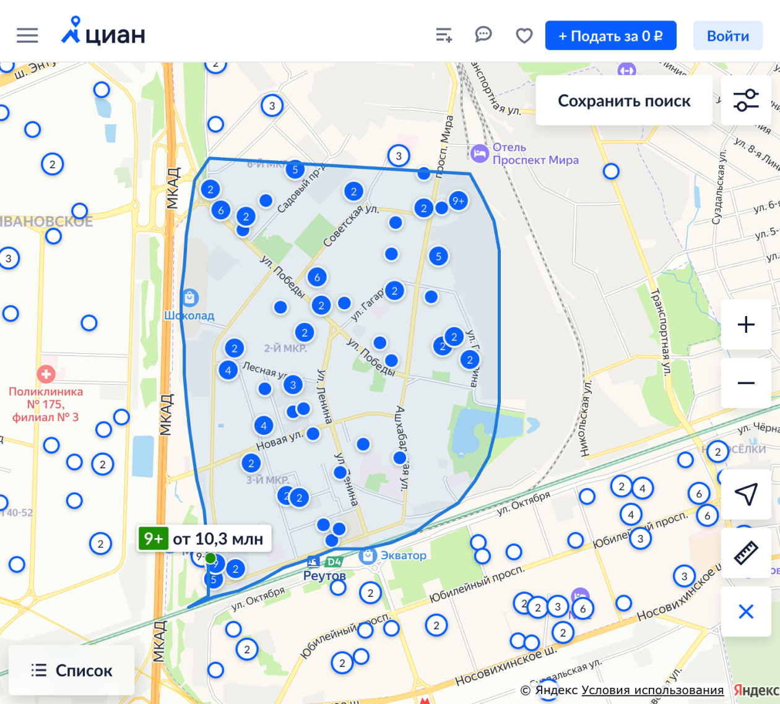Switch to the Список view
Viewport: 780px width, 704px height.
pos(71,670)
